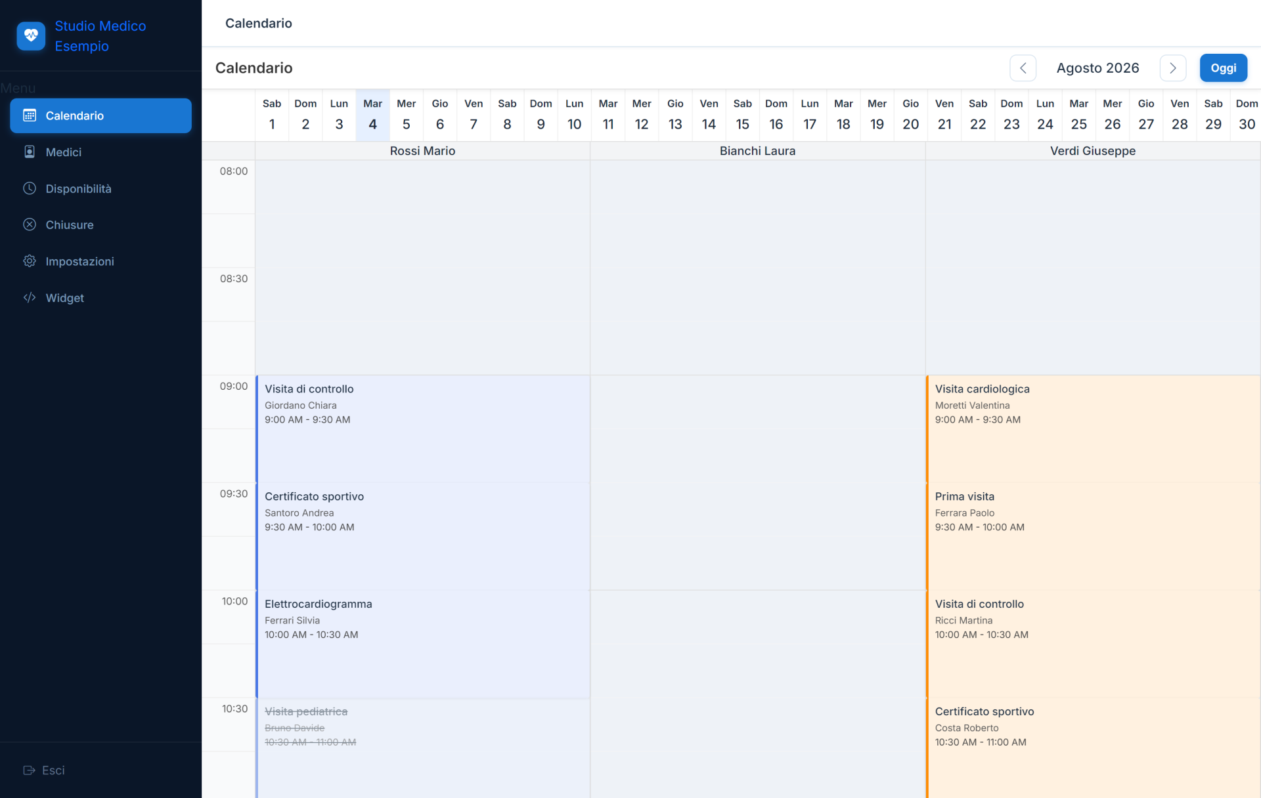Screen dimensions: 1261x798
Task: Jump to today with Oggi button
Action: pos(1223,68)
